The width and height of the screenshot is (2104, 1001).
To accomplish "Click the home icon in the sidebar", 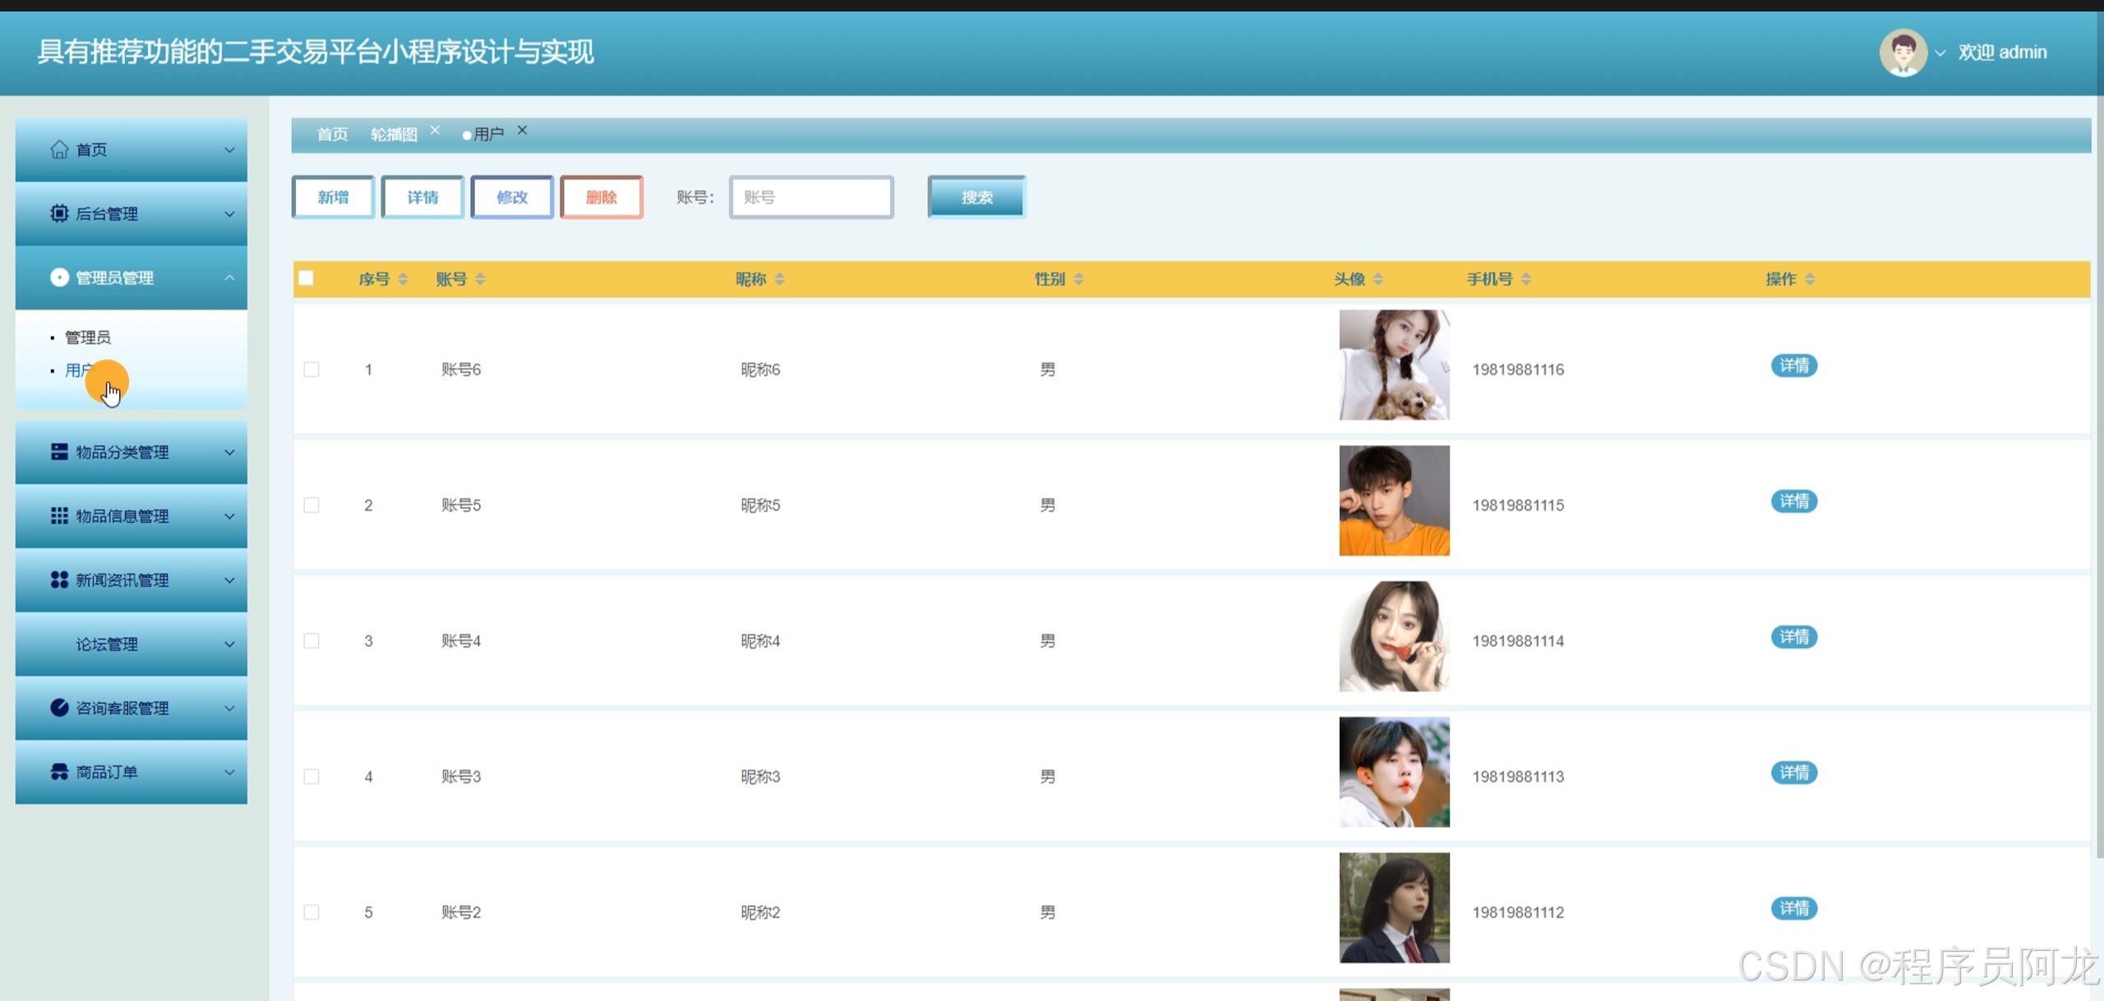I will 59,149.
